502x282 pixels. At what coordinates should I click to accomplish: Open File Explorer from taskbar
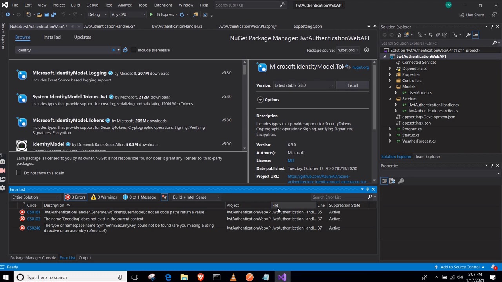pyautogui.click(x=184, y=277)
